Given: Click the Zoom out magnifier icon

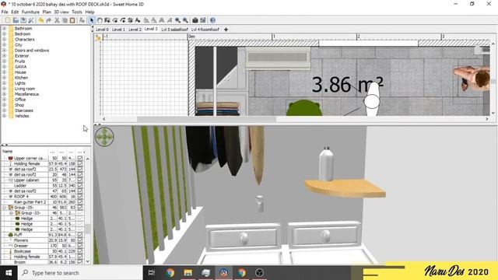Looking at the screenshot, I should pos(185,20).
